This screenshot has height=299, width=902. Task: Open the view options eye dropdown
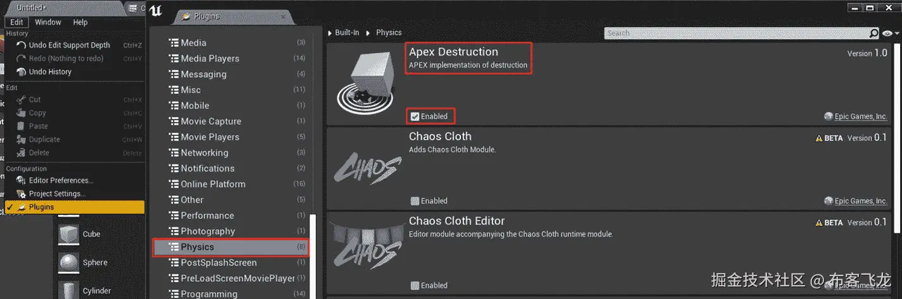890,34
